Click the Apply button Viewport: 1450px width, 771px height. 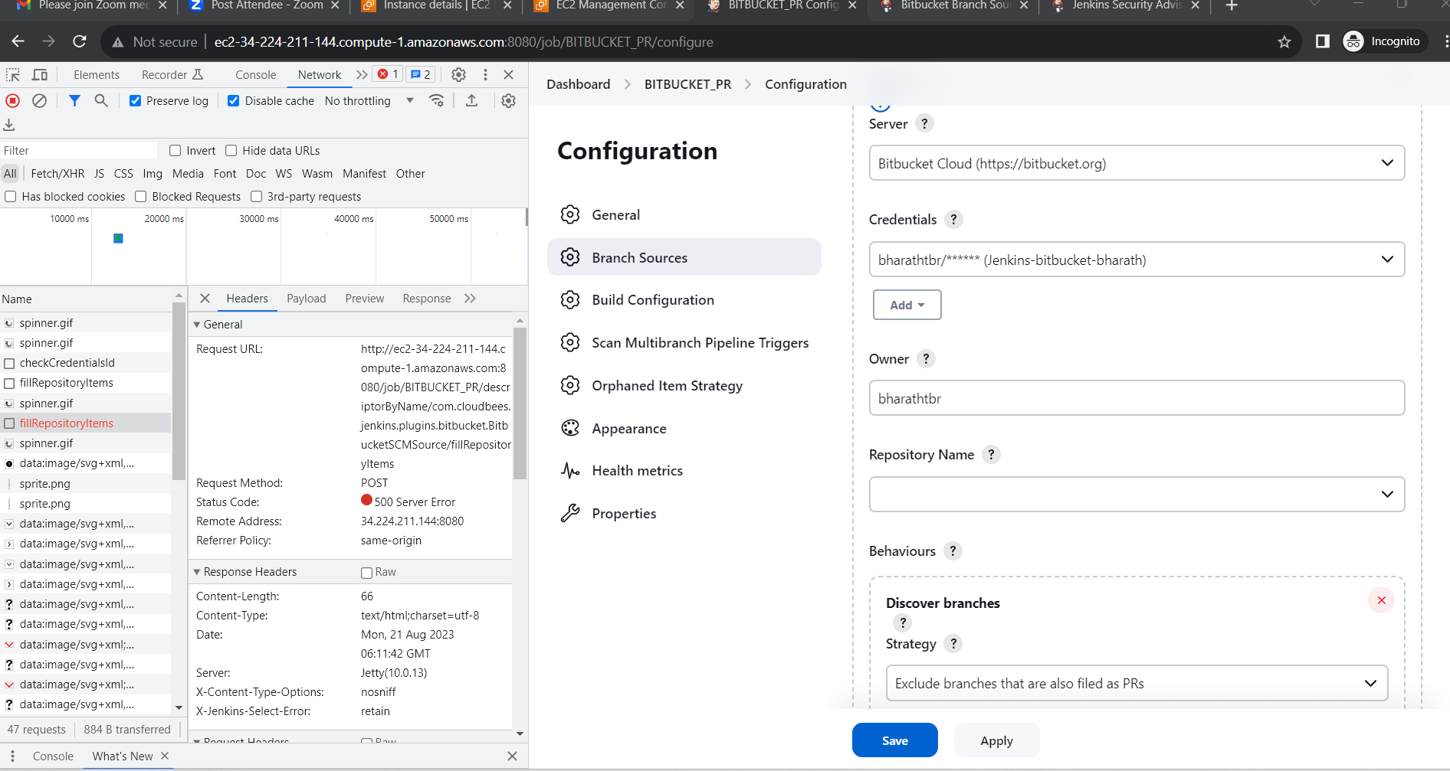point(996,740)
